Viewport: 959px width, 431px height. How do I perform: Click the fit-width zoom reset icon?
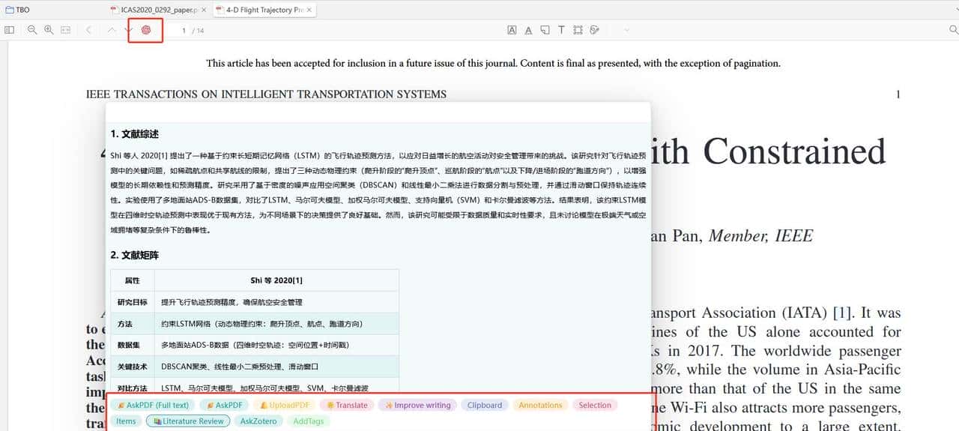(x=65, y=30)
